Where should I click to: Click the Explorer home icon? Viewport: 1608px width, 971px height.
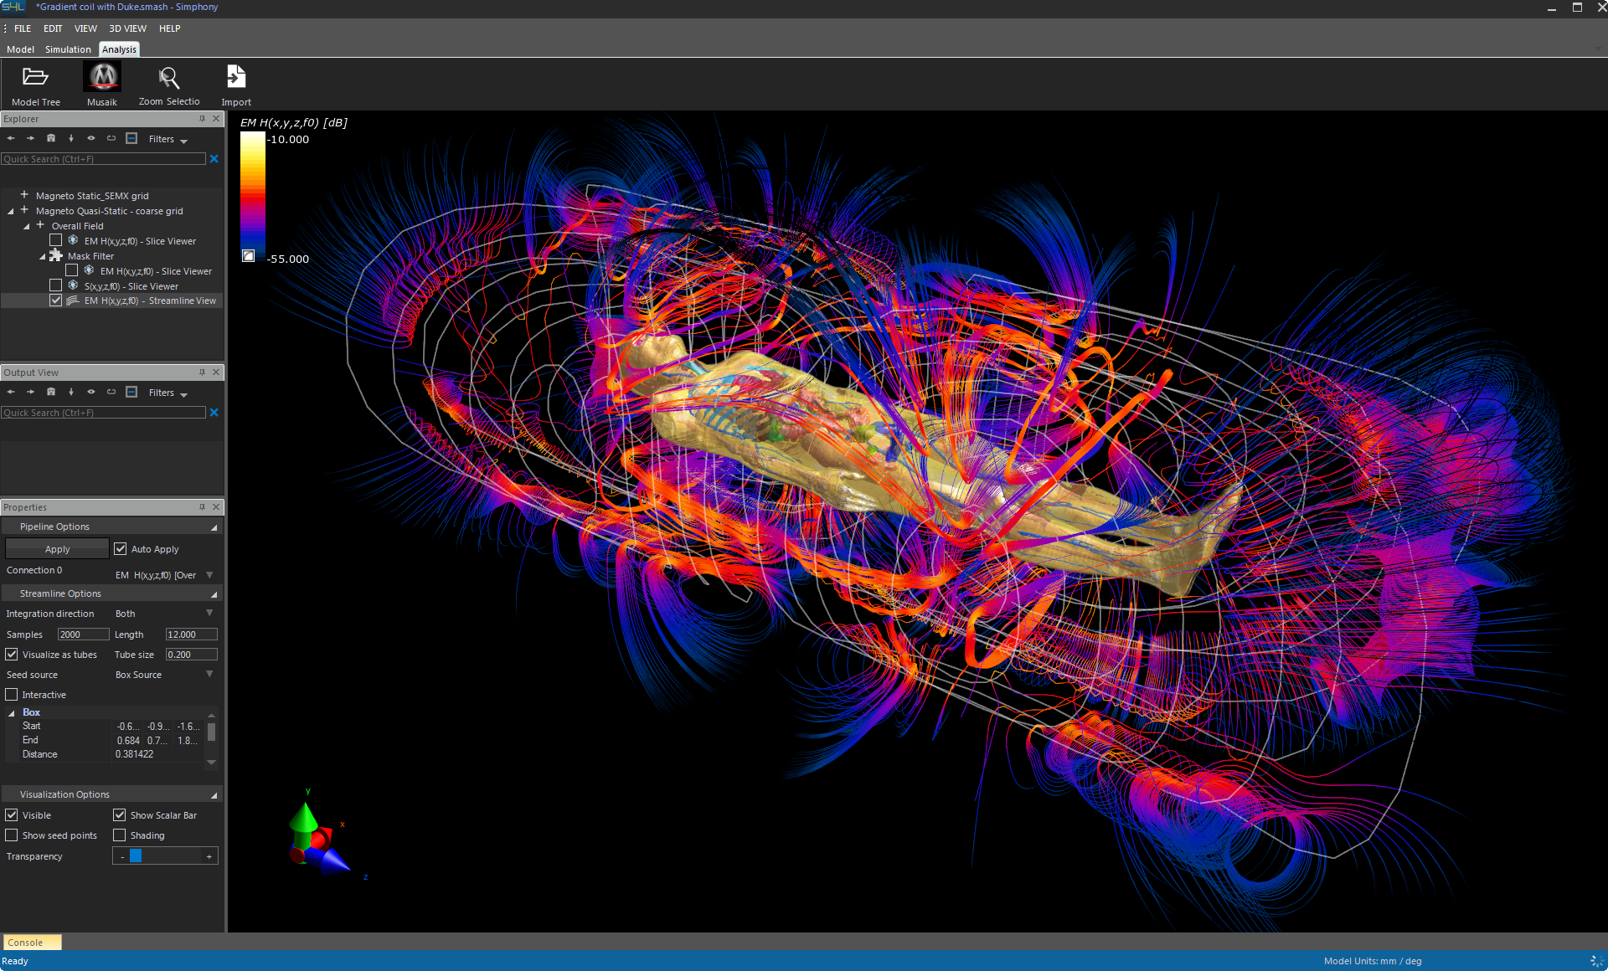click(x=51, y=138)
